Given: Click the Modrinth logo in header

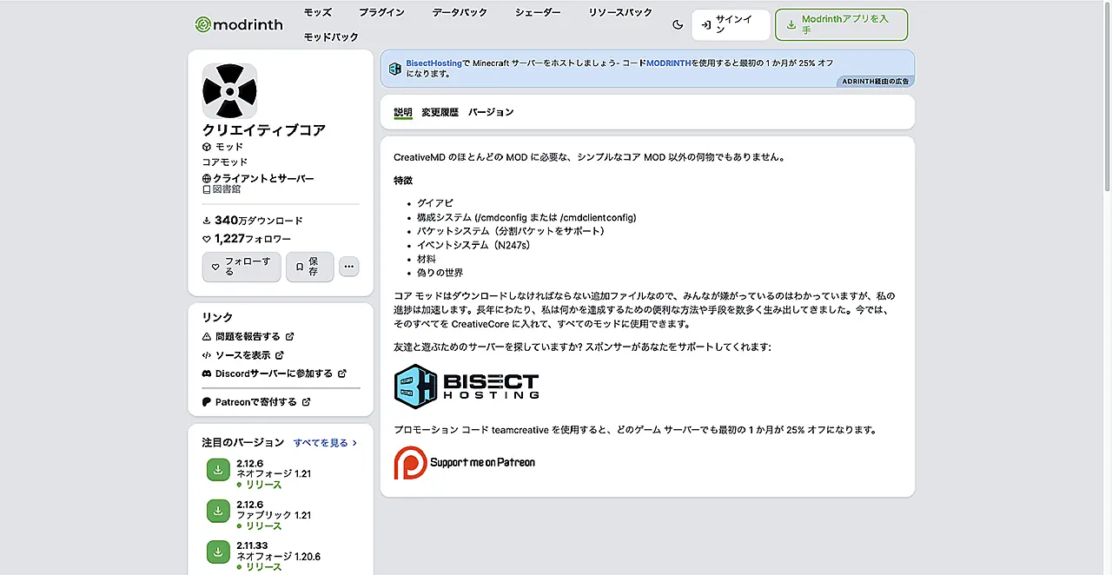Looking at the screenshot, I should pyautogui.click(x=239, y=24).
